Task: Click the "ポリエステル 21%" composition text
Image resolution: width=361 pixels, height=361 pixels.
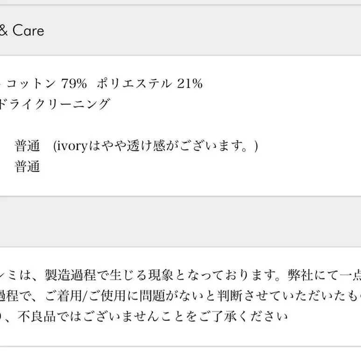Action: point(149,83)
